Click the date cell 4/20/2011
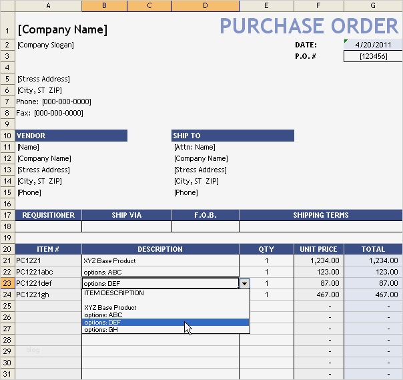403x380 pixels. 373,45
